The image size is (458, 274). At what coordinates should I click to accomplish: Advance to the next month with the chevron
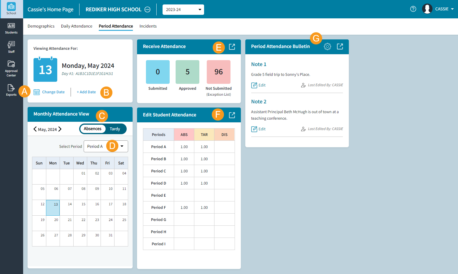tap(60, 129)
